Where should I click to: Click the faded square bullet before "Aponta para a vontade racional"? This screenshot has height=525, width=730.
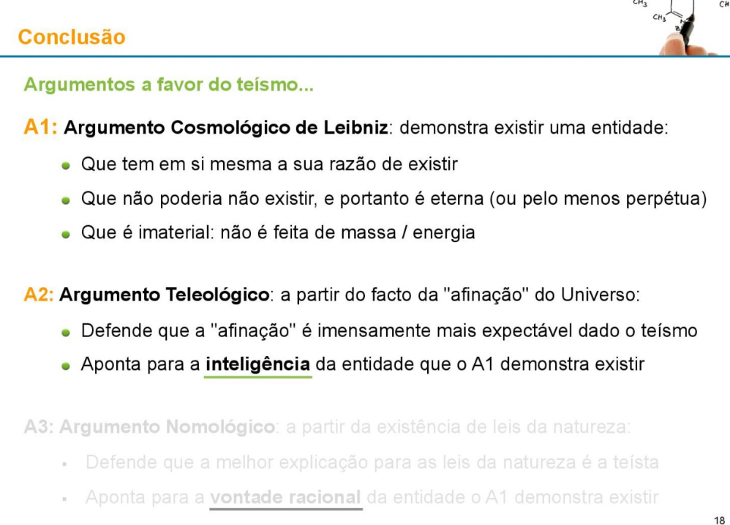click(x=66, y=497)
